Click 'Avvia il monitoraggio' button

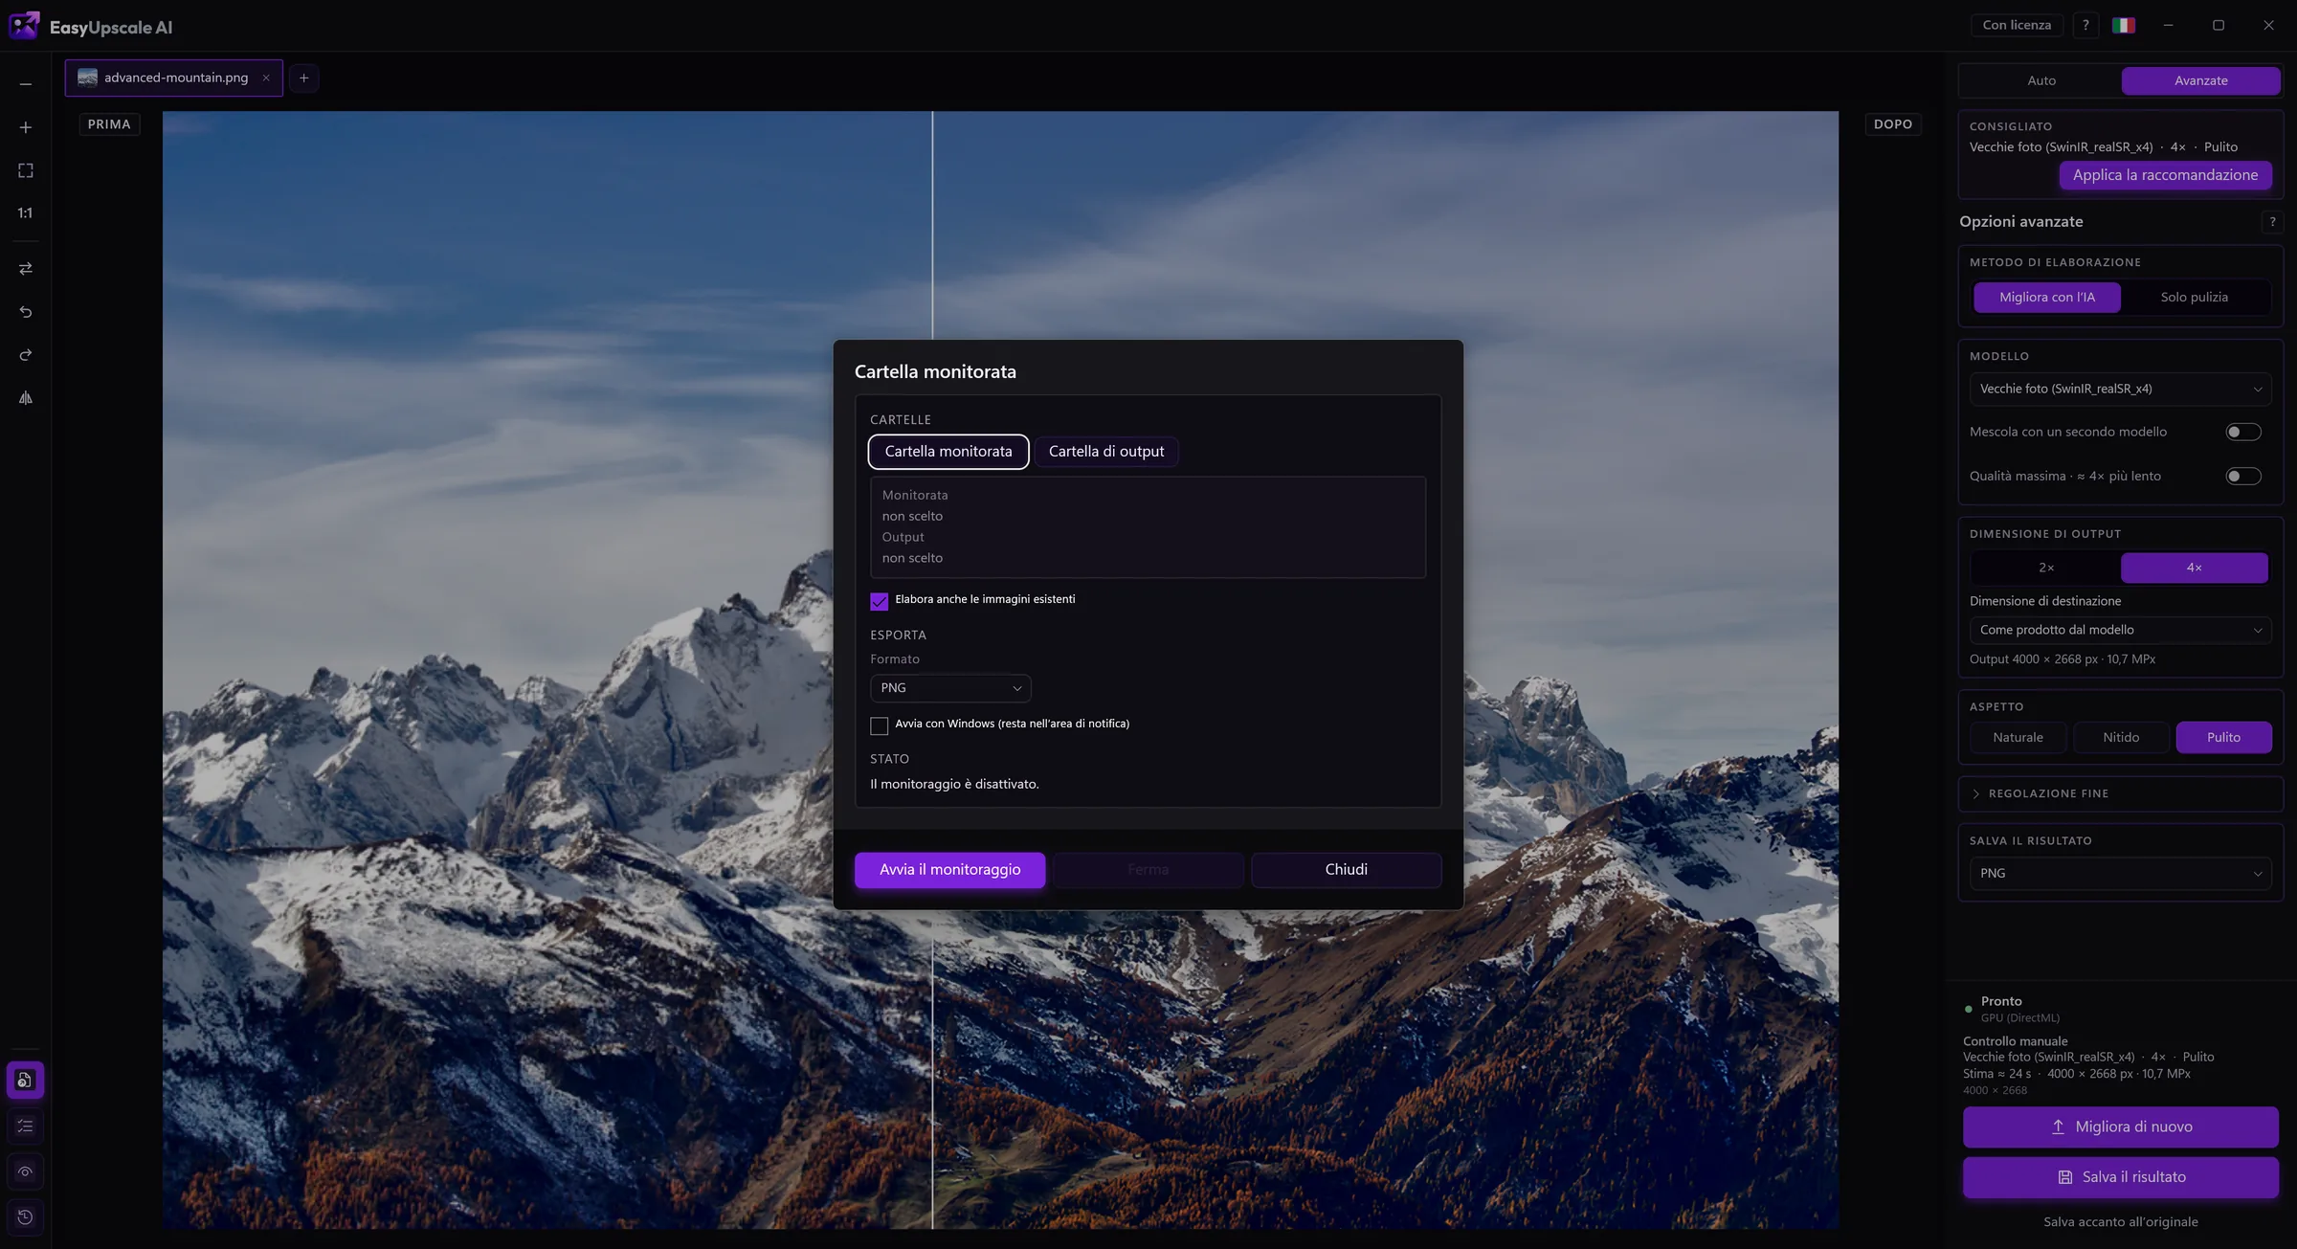tap(949, 870)
